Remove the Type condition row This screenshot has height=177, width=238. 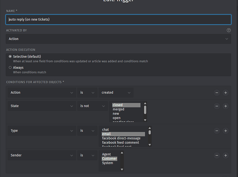point(217,131)
